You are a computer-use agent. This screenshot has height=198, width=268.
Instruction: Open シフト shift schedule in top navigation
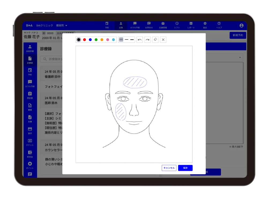point(177,25)
